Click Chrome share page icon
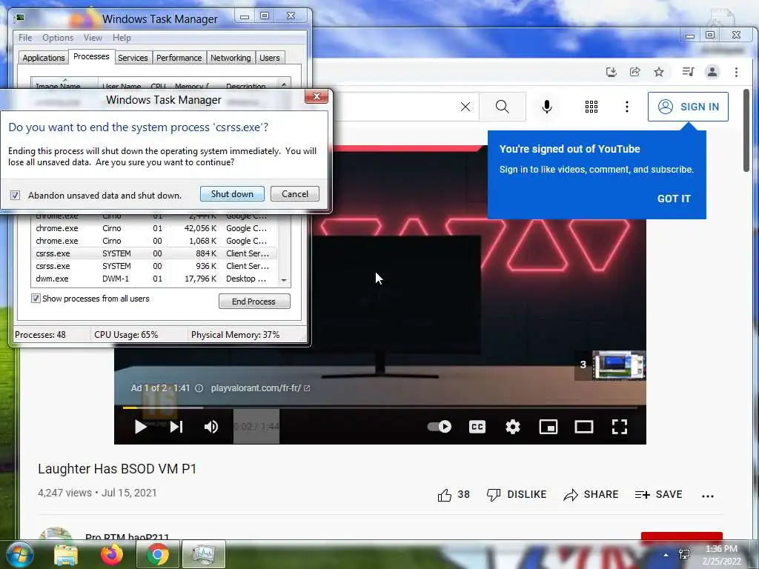Screen dimensions: 759x569 tap(634, 72)
